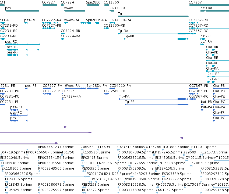Select the CG12560 gene label

coord(111,2)
